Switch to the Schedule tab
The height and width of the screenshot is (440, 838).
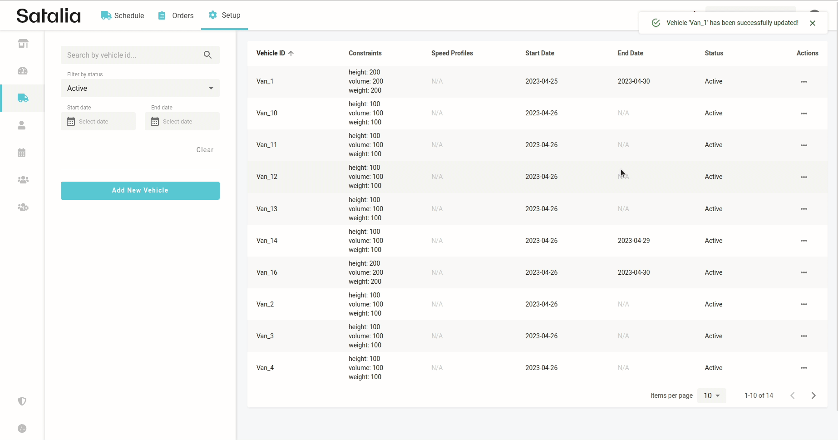click(x=123, y=15)
